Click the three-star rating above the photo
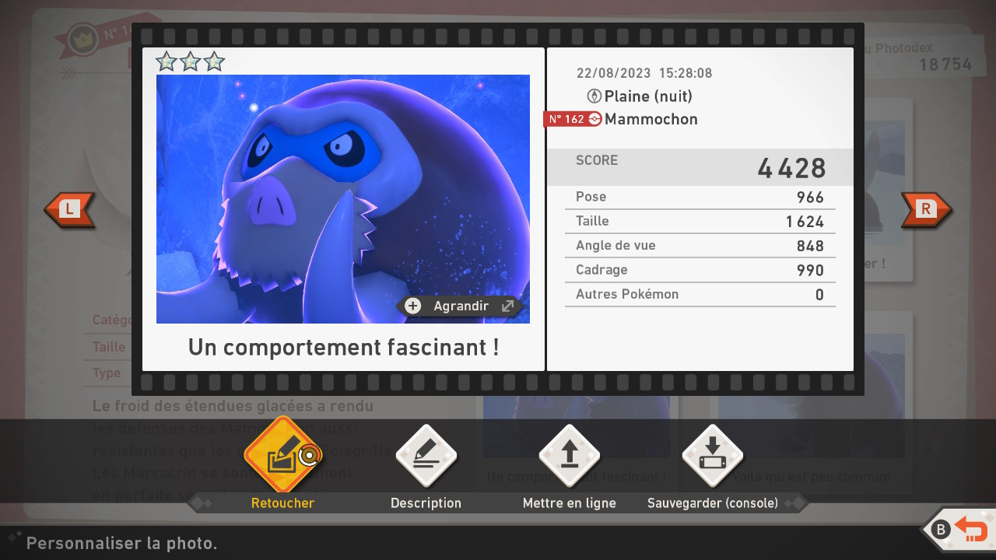 click(190, 61)
